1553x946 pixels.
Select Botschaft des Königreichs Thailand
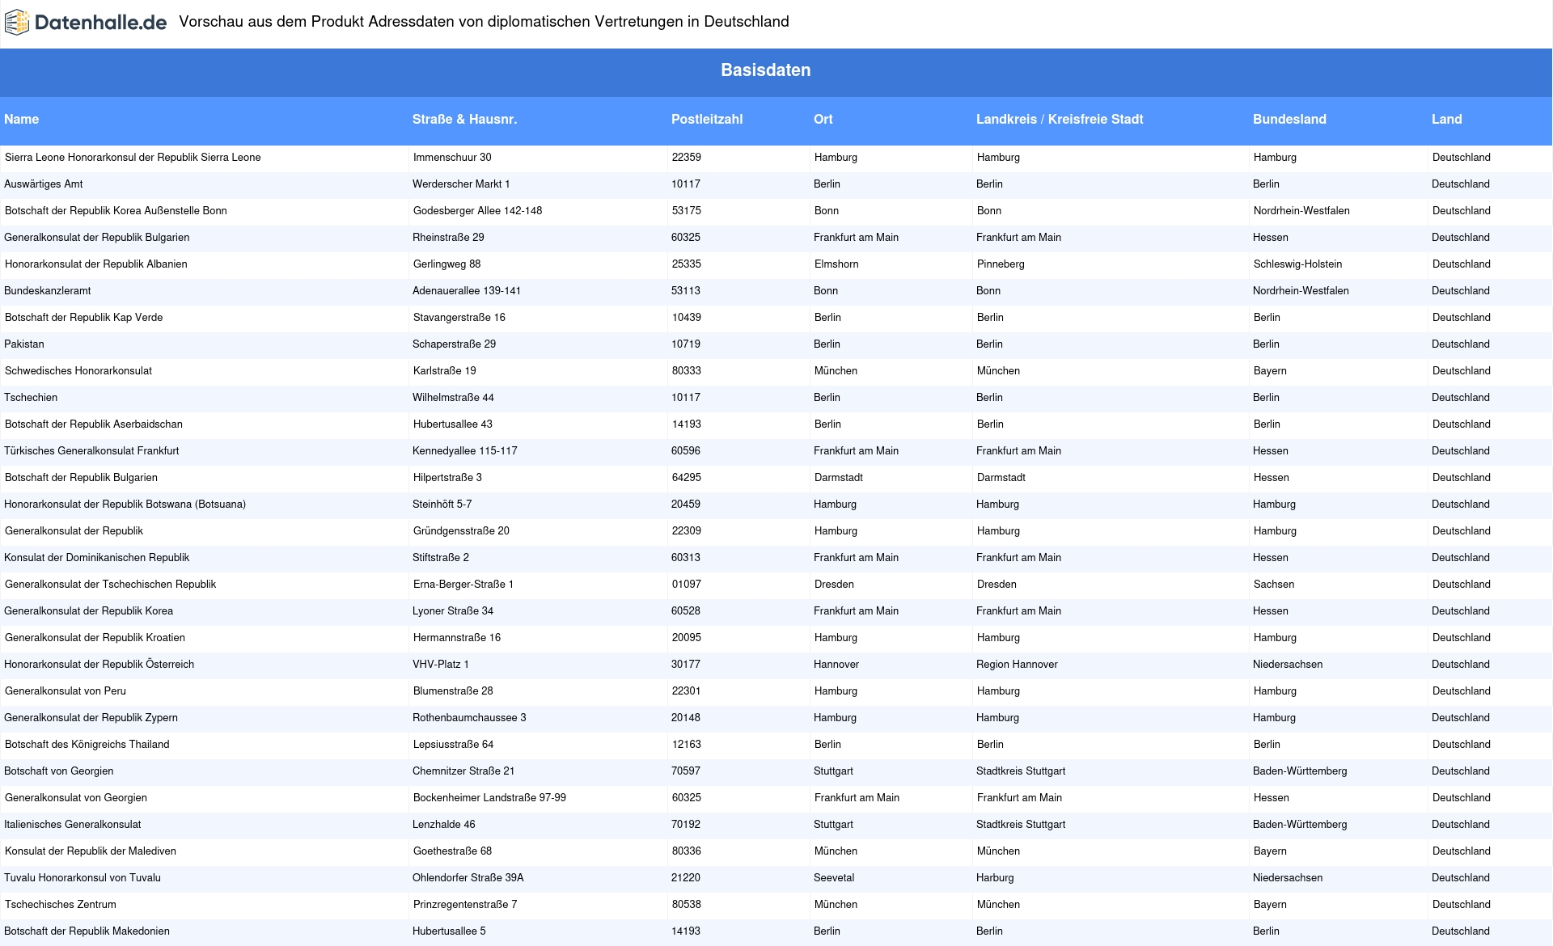tap(87, 744)
